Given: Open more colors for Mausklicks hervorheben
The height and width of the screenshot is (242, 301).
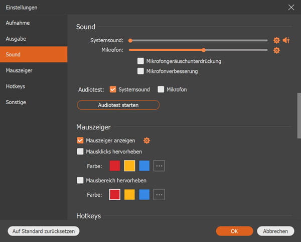Looking at the screenshot, I should [x=159, y=166].
